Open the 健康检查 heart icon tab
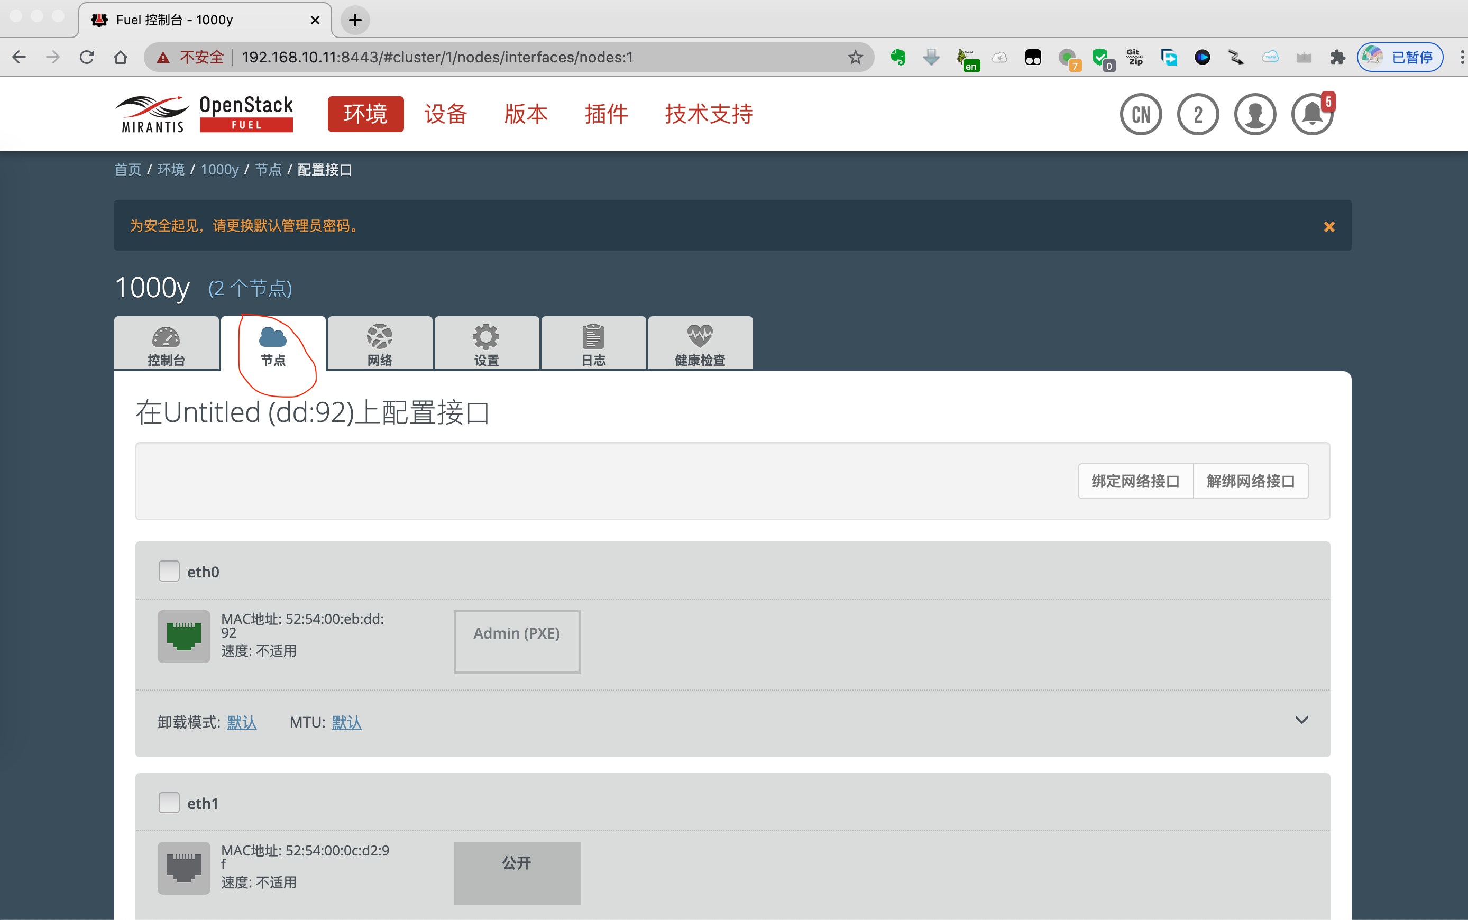The image size is (1468, 920). tap(700, 344)
